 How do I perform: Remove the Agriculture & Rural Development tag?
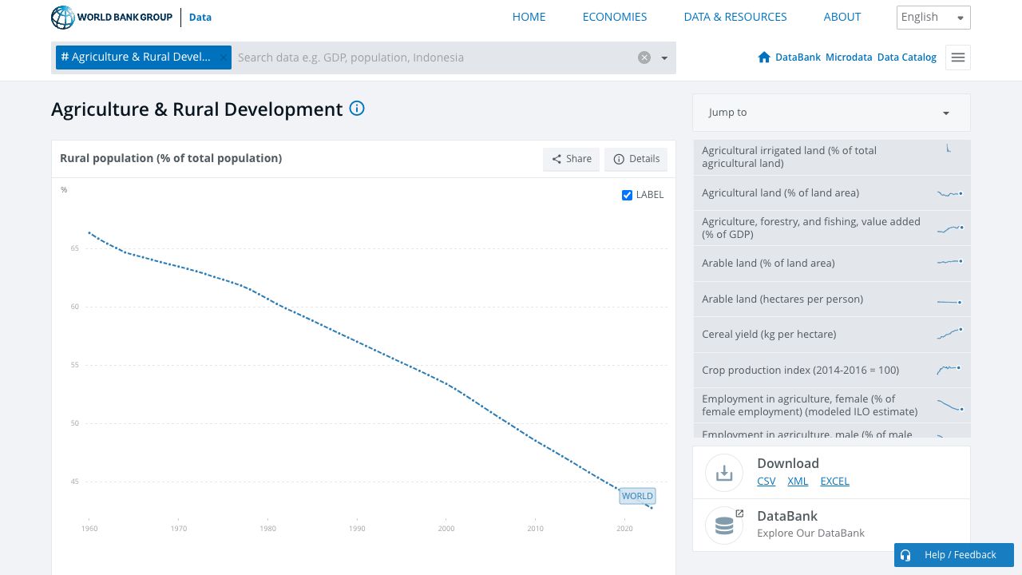point(223,57)
